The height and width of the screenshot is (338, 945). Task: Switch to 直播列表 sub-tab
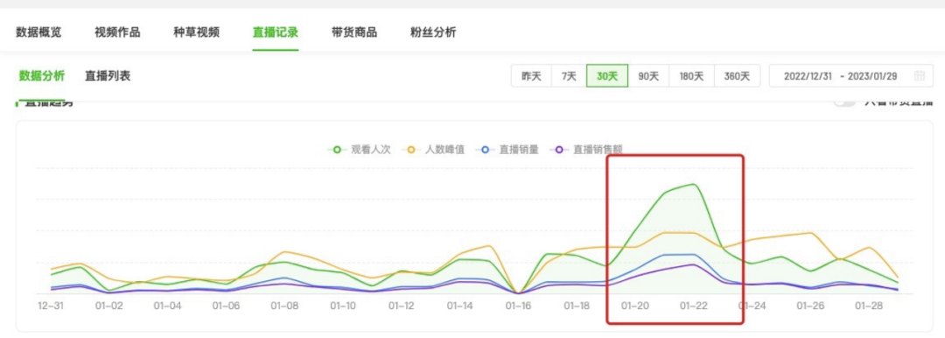pyautogui.click(x=108, y=76)
